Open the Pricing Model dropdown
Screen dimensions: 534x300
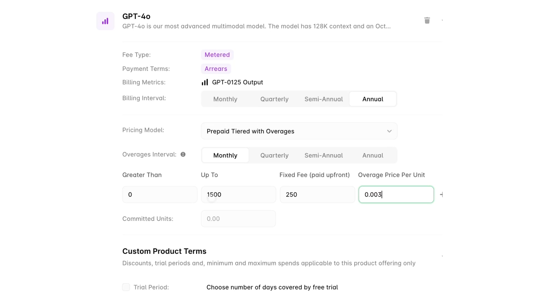point(299,131)
